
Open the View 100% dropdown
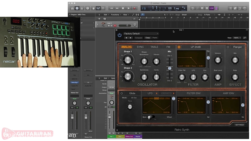tap(237, 38)
